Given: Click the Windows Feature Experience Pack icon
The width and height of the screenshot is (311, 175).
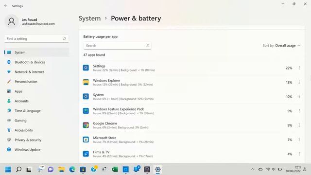Looking at the screenshot, I should (x=86, y=111).
